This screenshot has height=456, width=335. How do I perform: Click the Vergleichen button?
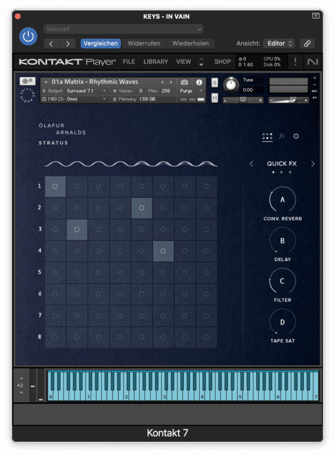tap(101, 44)
